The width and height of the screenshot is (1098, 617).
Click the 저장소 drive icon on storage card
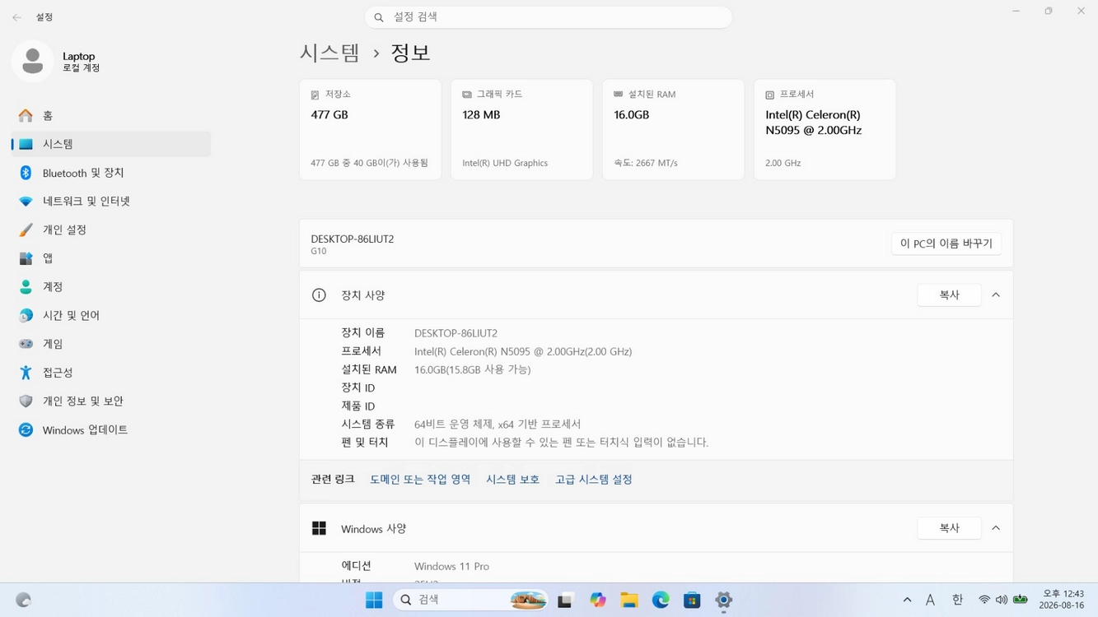click(x=315, y=95)
